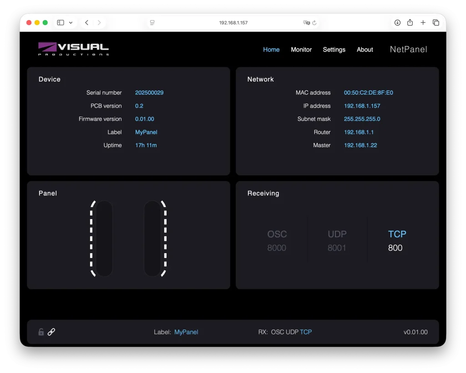Switch to the Settings page

pos(334,50)
